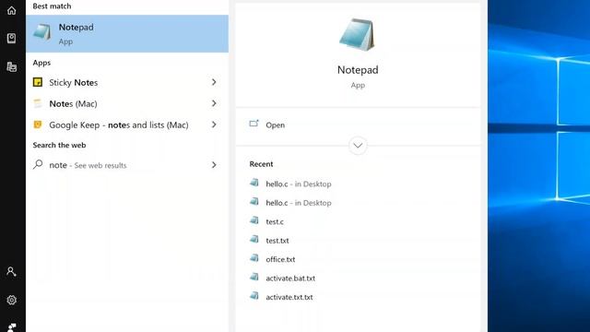Screen dimensions: 590x332
Task: Open recent file office.txt
Action: click(280, 259)
